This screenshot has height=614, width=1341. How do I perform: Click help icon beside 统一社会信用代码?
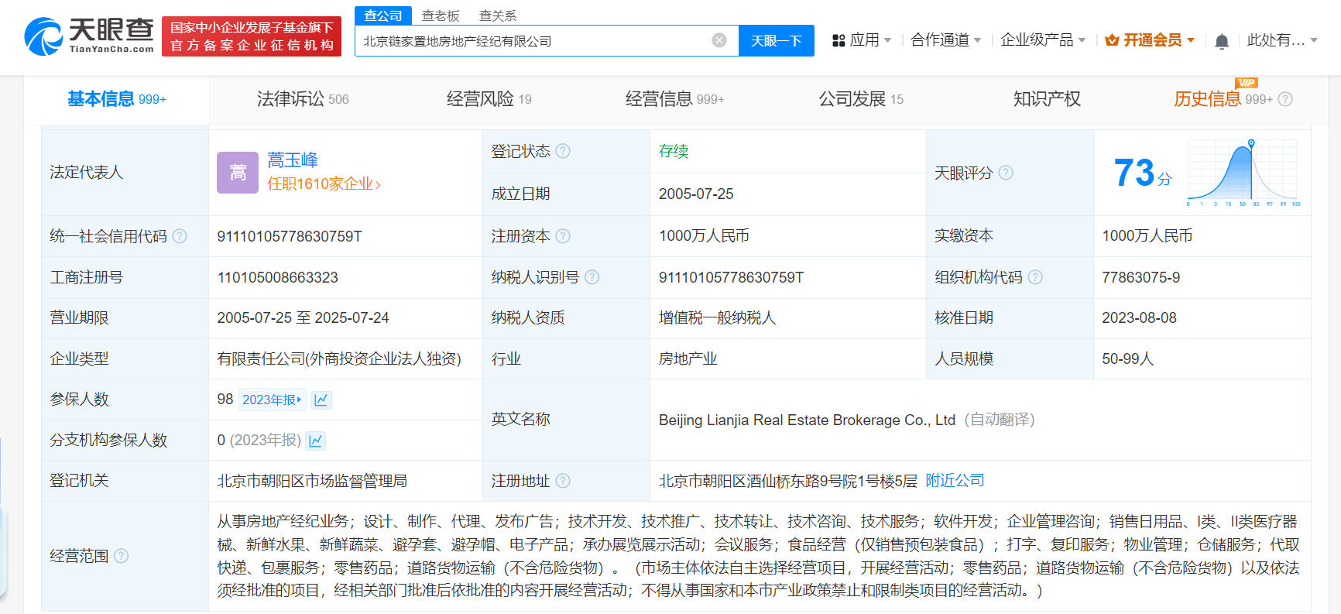point(180,236)
